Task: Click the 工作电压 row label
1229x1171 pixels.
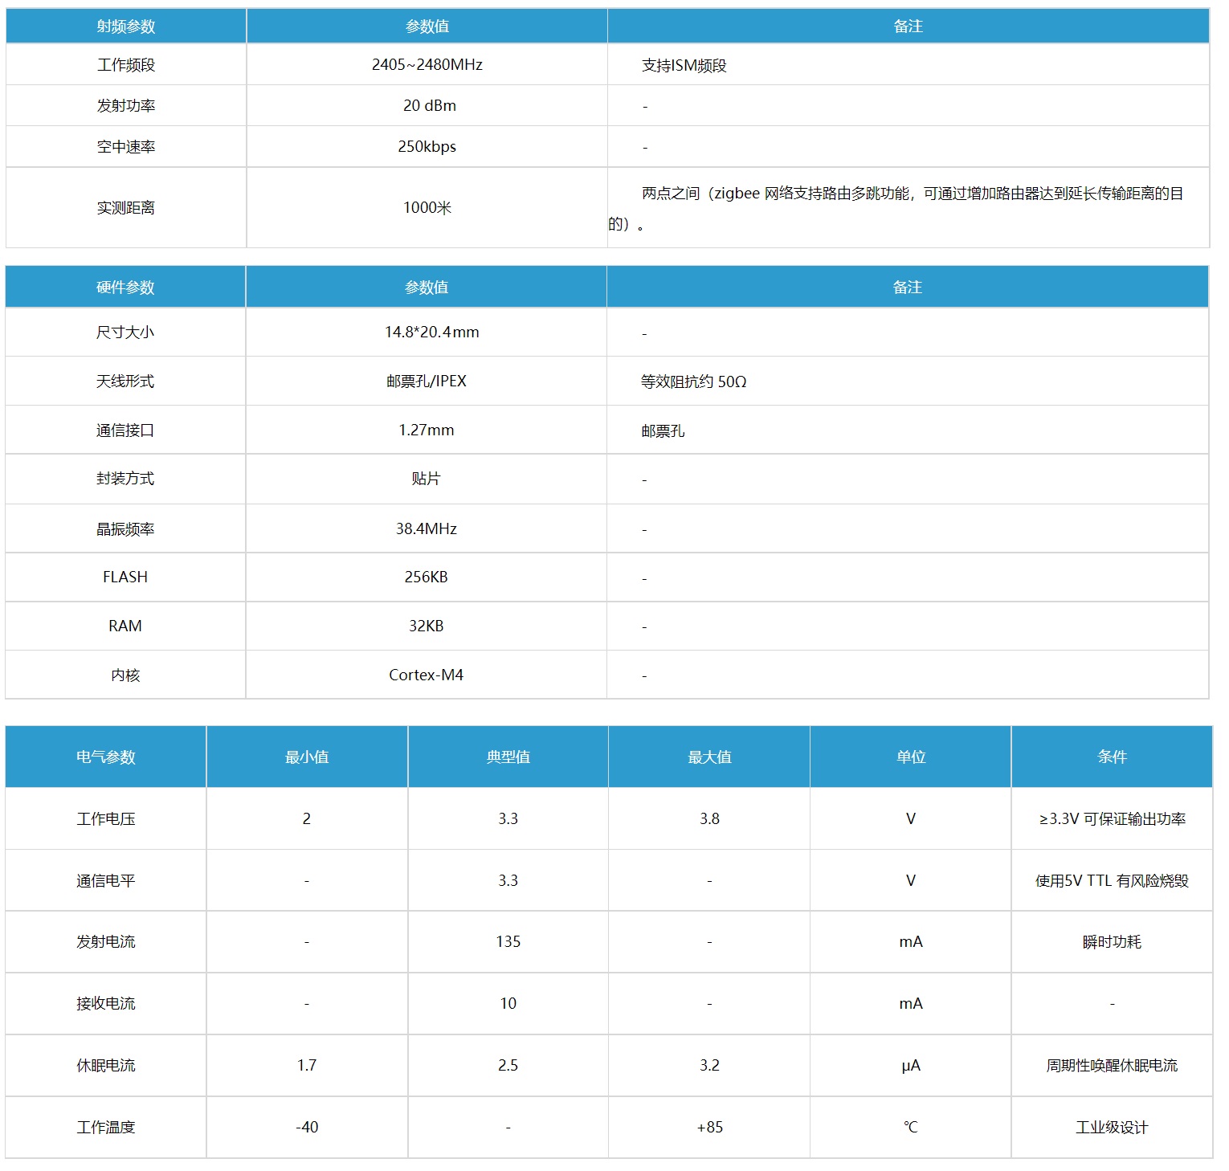Action: click(x=106, y=819)
